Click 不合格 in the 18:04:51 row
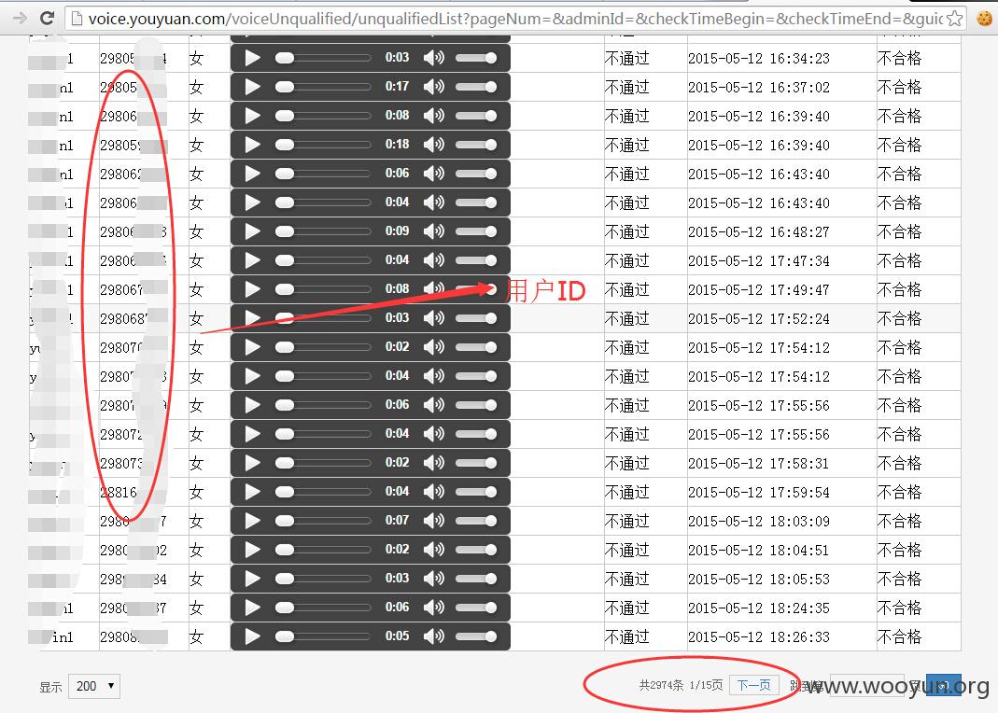 coord(899,551)
